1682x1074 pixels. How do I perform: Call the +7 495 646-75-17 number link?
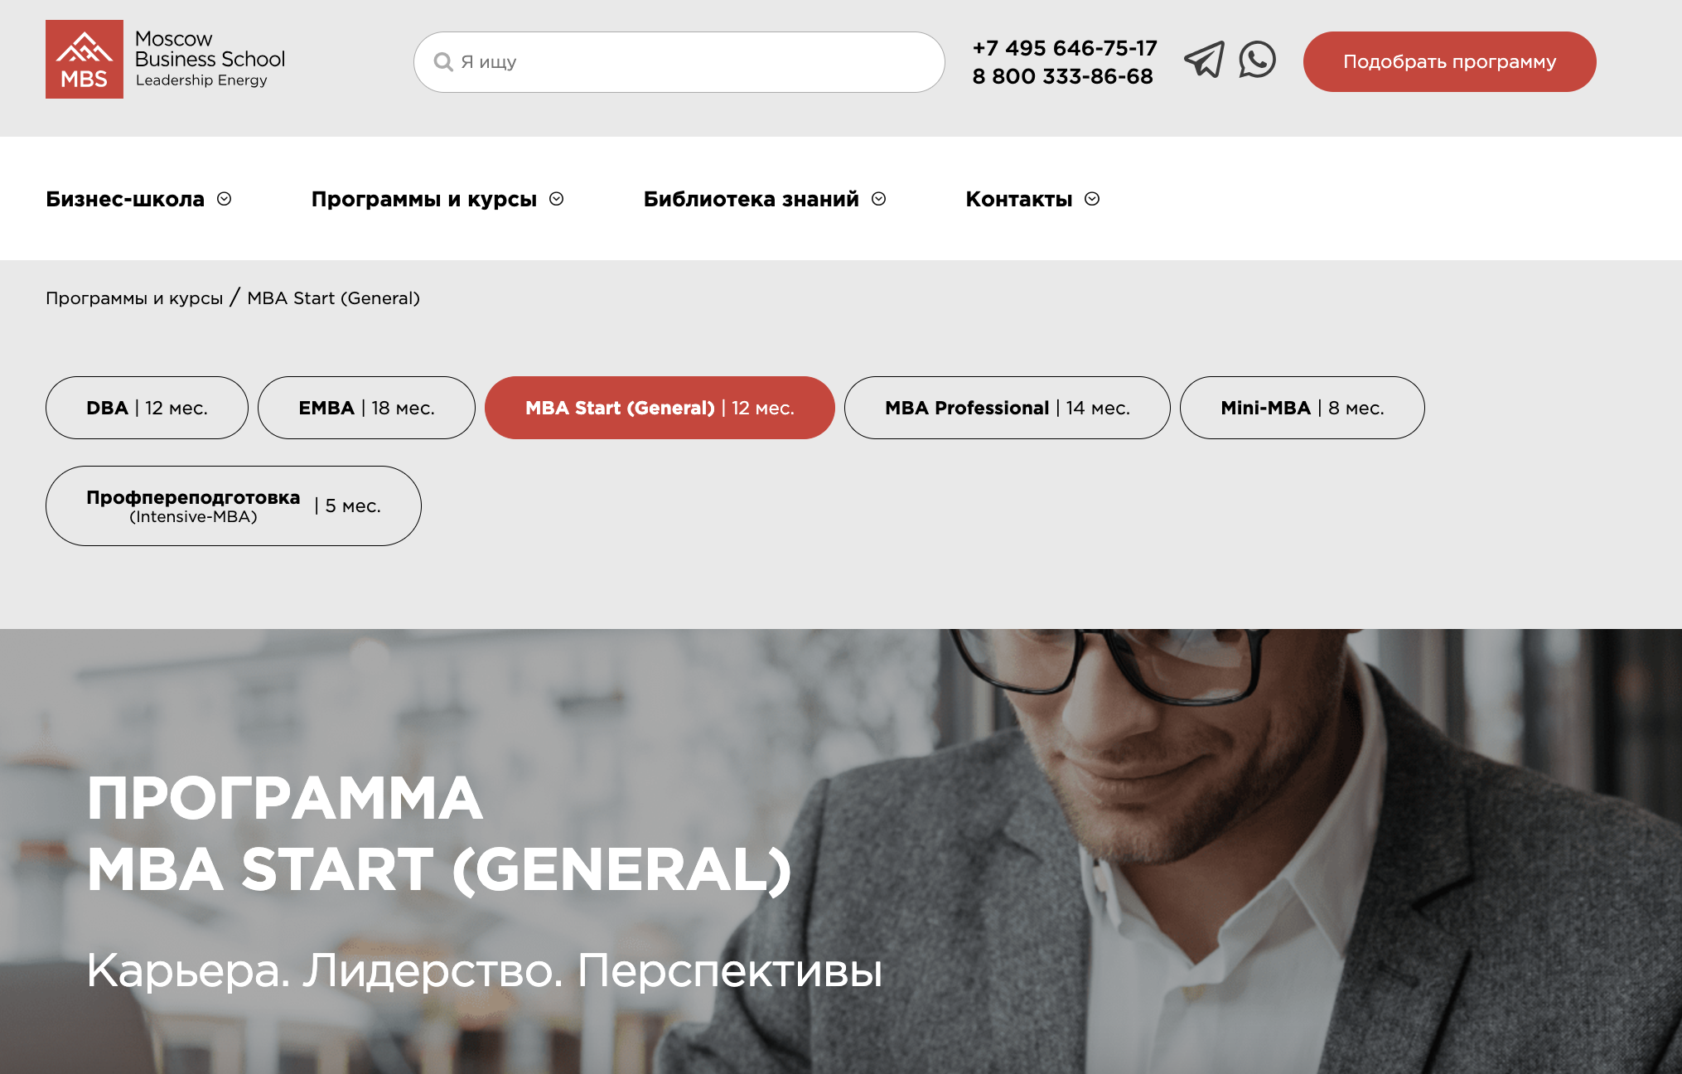pyautogui.click(x=1065, y=48)
